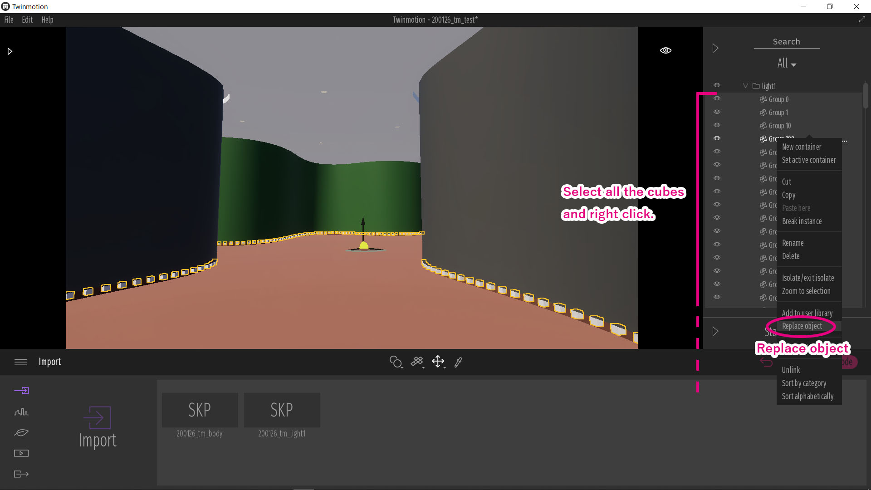Toggle visibility of Group 1
Image resolution: width=871 pixels, height=490 pixels.
point(717,112)
